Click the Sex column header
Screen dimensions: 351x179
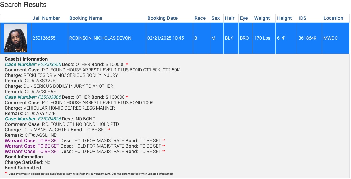click(x=216, y=18)
